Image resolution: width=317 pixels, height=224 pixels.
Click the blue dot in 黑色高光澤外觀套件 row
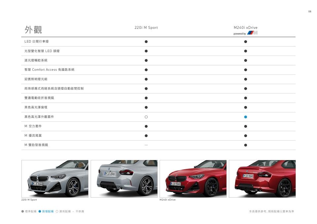245,117
